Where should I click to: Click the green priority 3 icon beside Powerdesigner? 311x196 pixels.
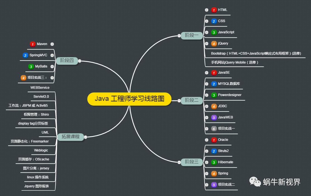click(214, 95)
